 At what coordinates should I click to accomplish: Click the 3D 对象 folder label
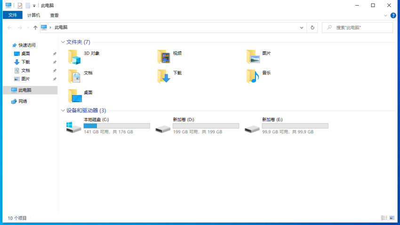92,53
